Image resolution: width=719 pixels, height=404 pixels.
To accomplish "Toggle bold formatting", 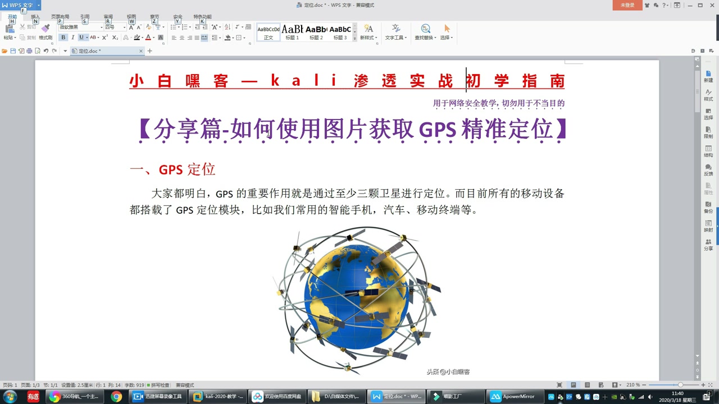I will point(63,38).
